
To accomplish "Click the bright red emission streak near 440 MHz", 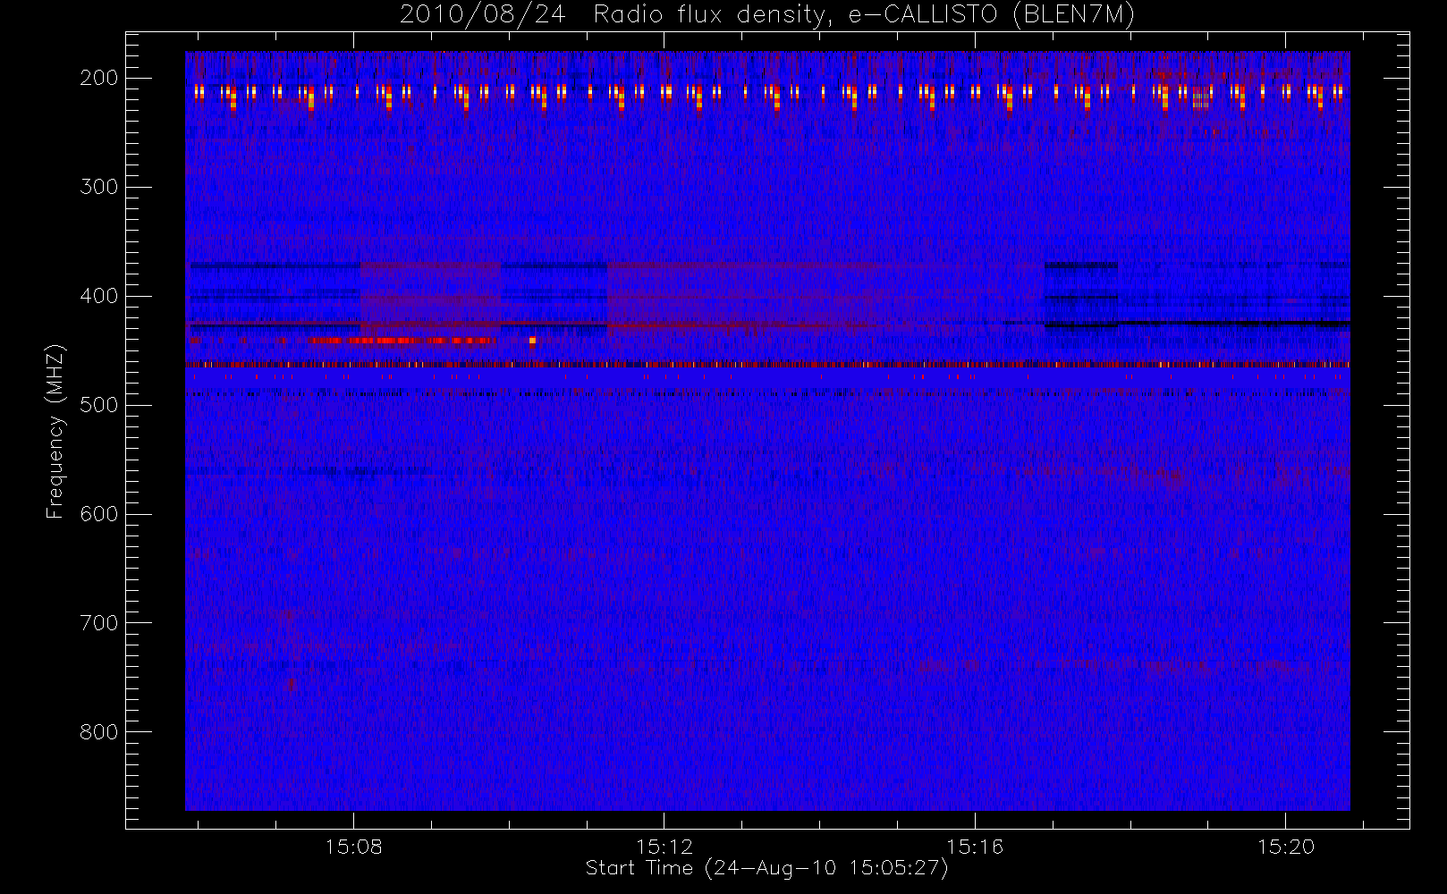I will coord(401,340).
